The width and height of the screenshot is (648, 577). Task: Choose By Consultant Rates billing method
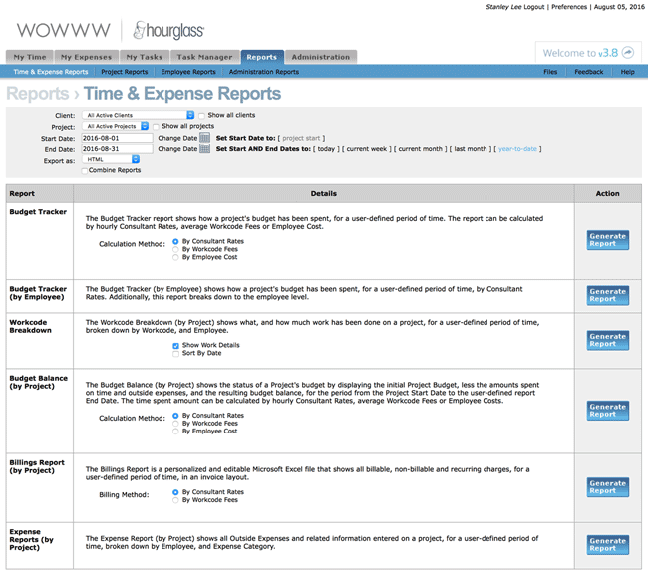click(x=175, y=492)
